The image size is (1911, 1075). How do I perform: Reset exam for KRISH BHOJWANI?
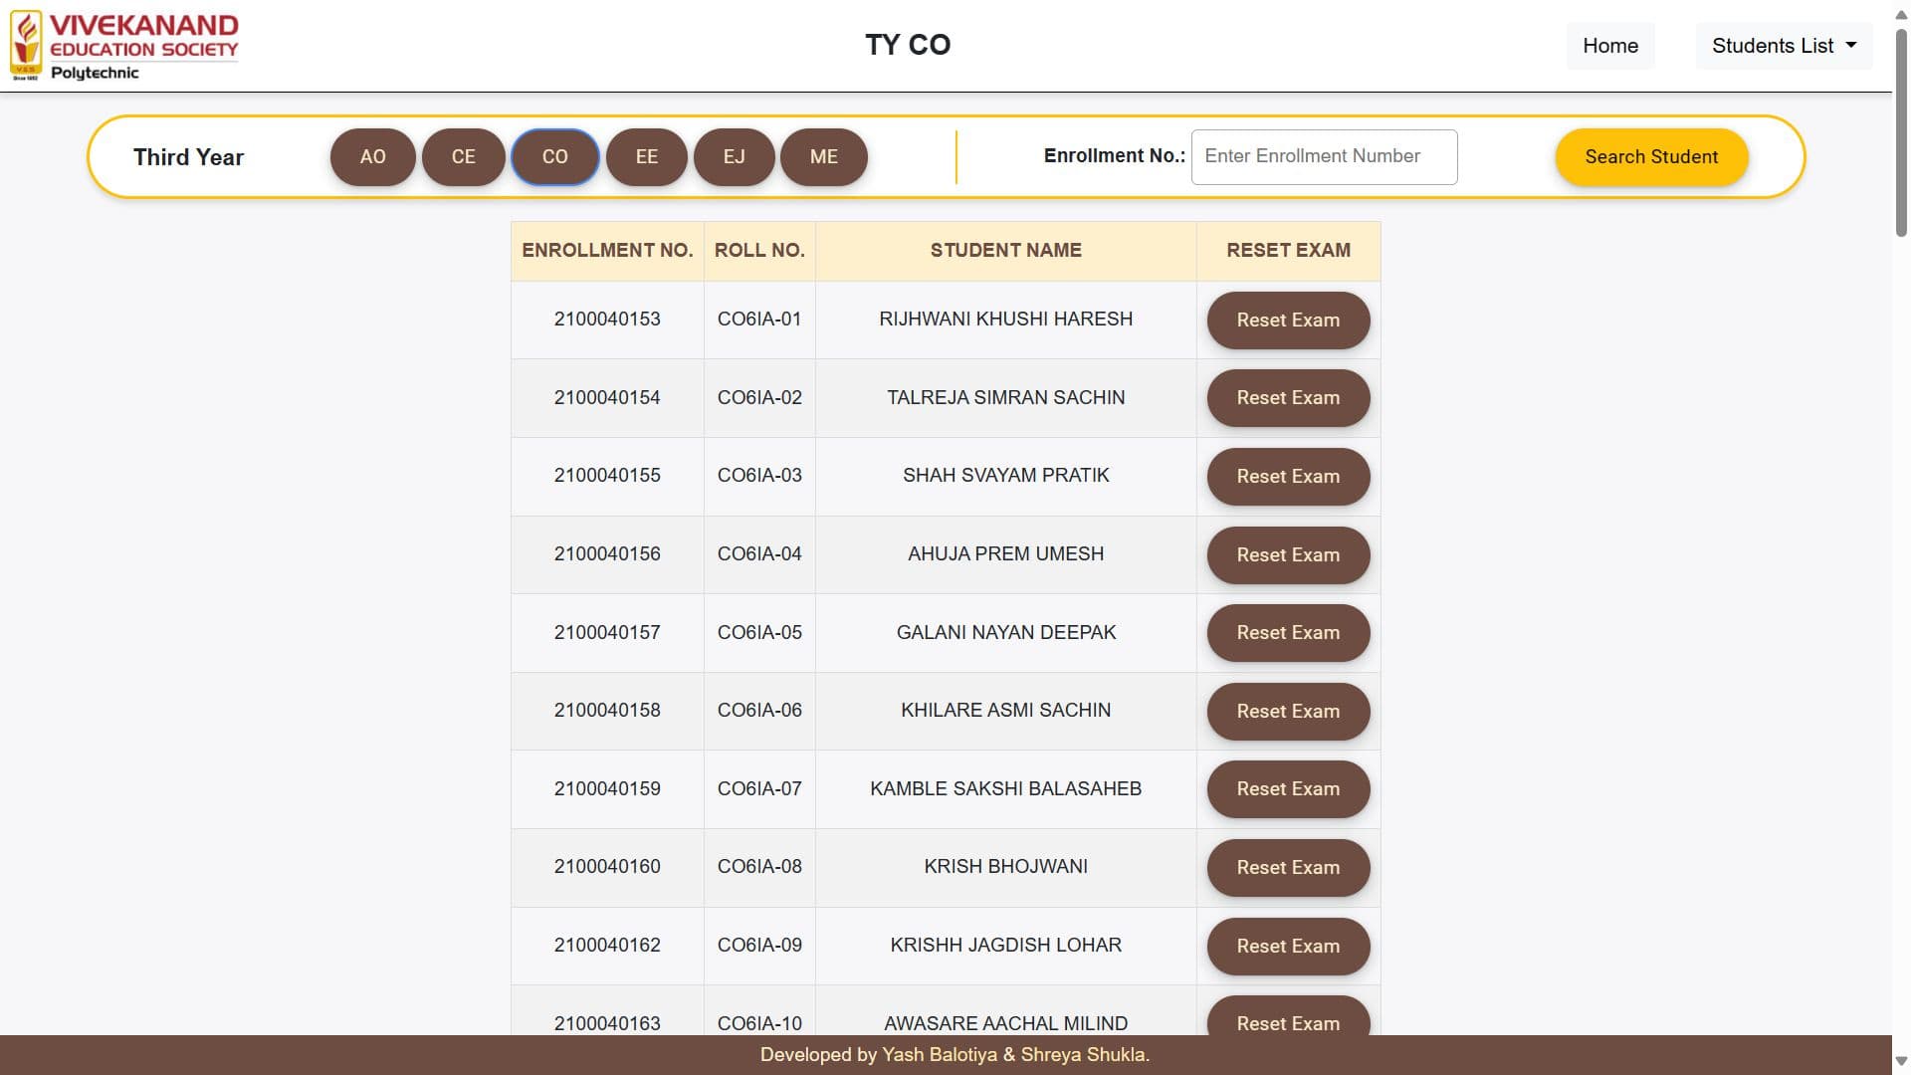[x=1287, y=867]
